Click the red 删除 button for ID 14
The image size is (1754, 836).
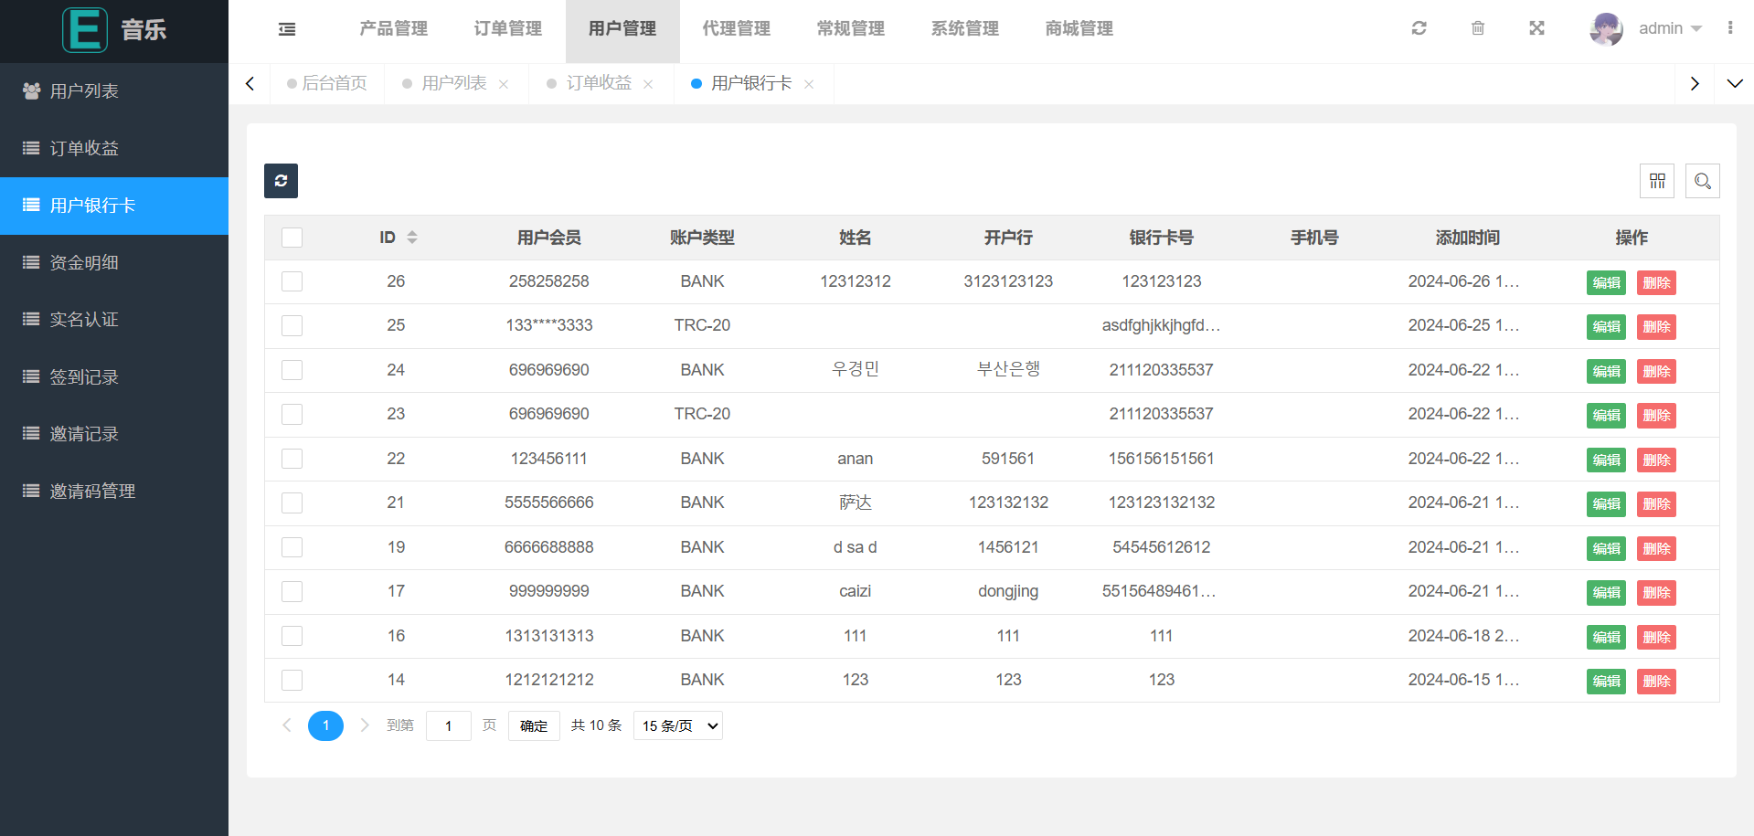click(1656, 681)
